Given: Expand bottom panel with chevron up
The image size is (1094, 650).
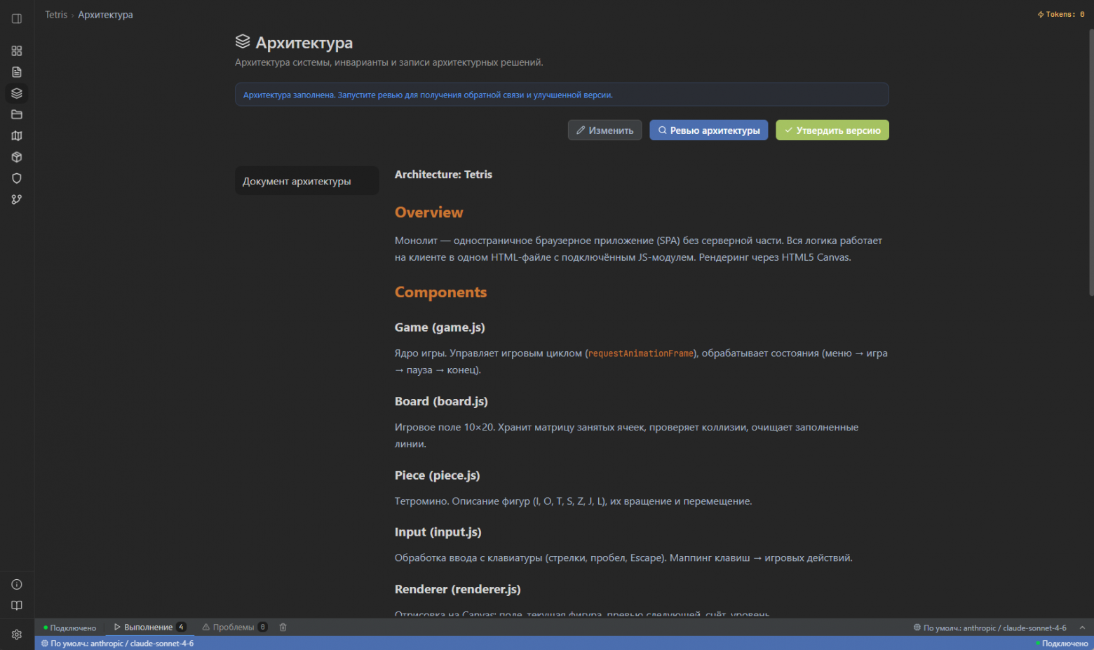Looking at the screenshot, I should (1082, 628).
